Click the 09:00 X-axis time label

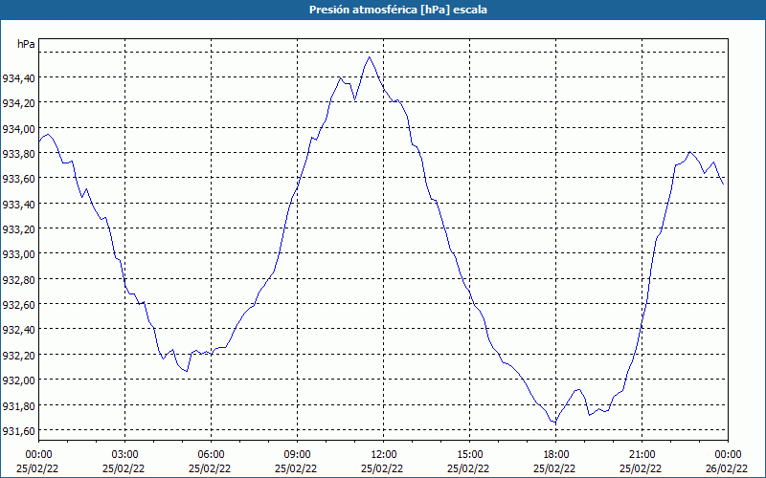297,455
